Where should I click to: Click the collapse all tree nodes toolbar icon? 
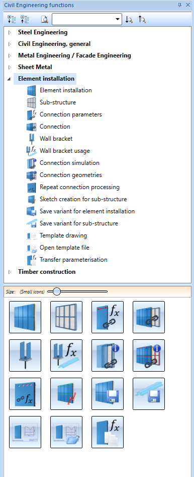pos(25,20)
